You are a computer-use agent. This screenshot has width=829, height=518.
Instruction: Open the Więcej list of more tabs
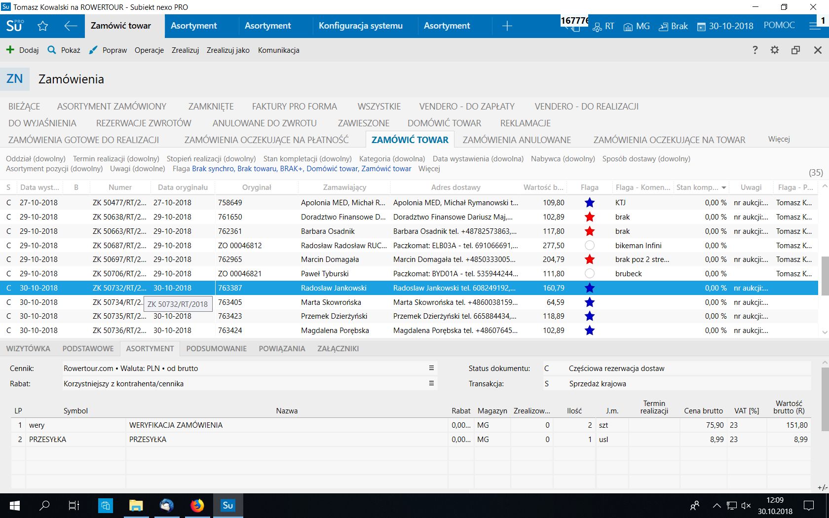click(x=779, y=139)
